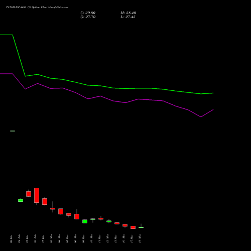Select the red 13 Mar candlestick
251x251 pixels.
pyautogui.click(x=117, y=223)
